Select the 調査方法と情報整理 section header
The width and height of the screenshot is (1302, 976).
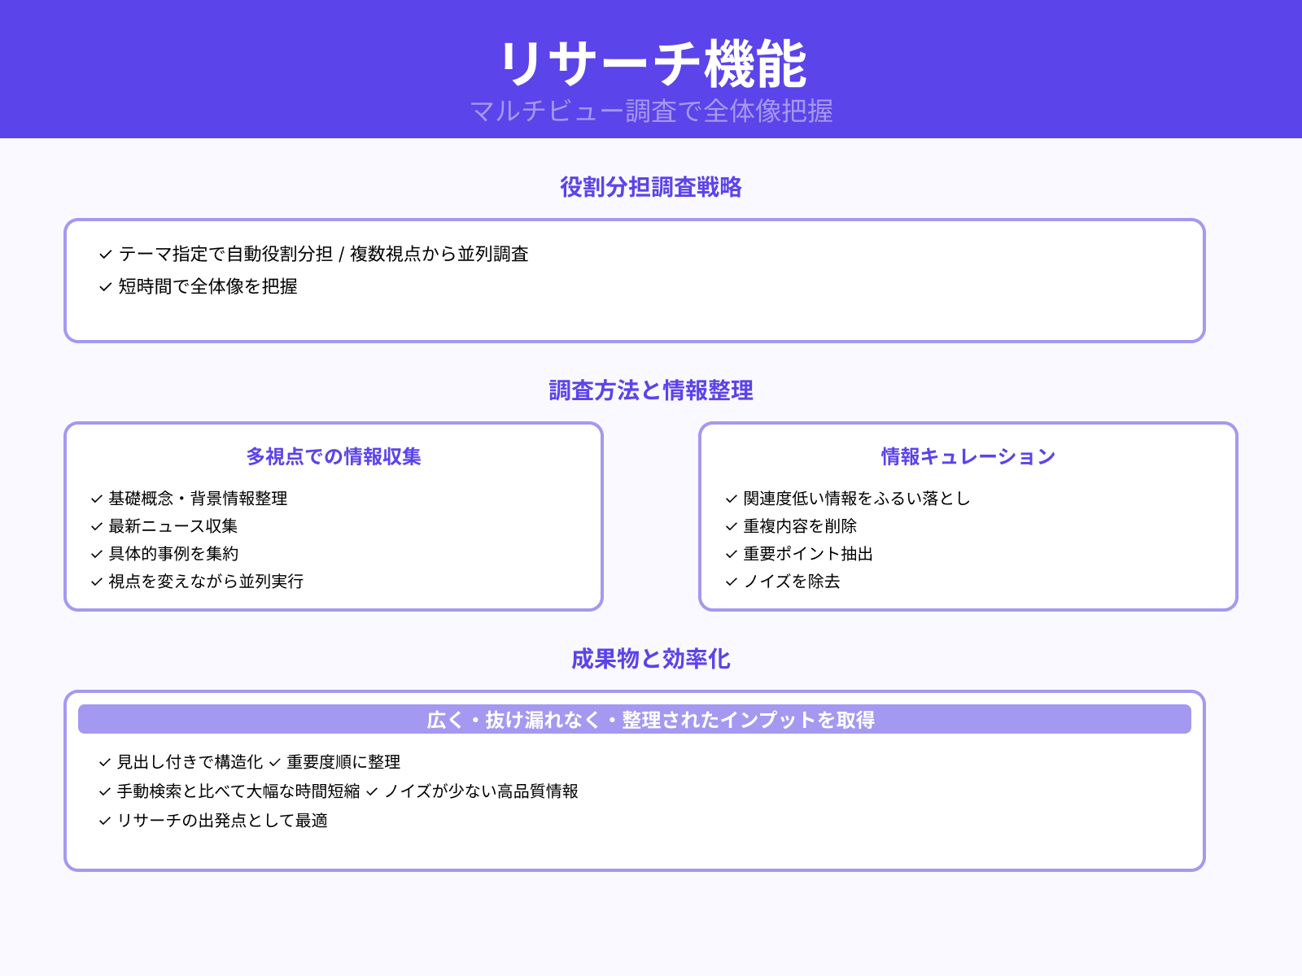point(651,390)
